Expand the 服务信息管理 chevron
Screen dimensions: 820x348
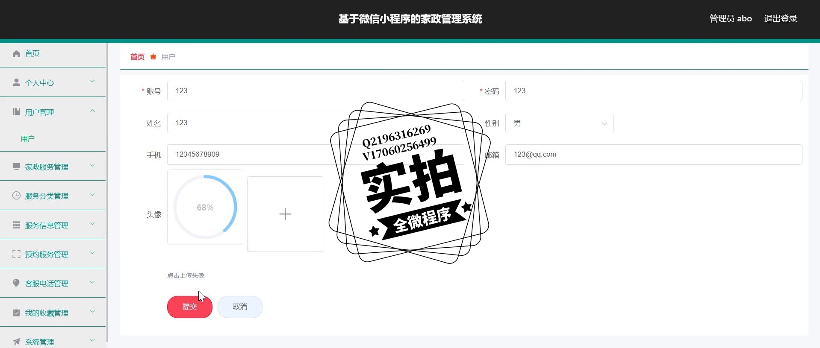click(92, 224)
